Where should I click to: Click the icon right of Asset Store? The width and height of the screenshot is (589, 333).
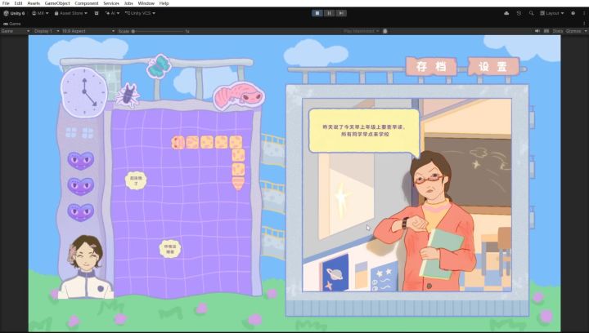(97, 13)
